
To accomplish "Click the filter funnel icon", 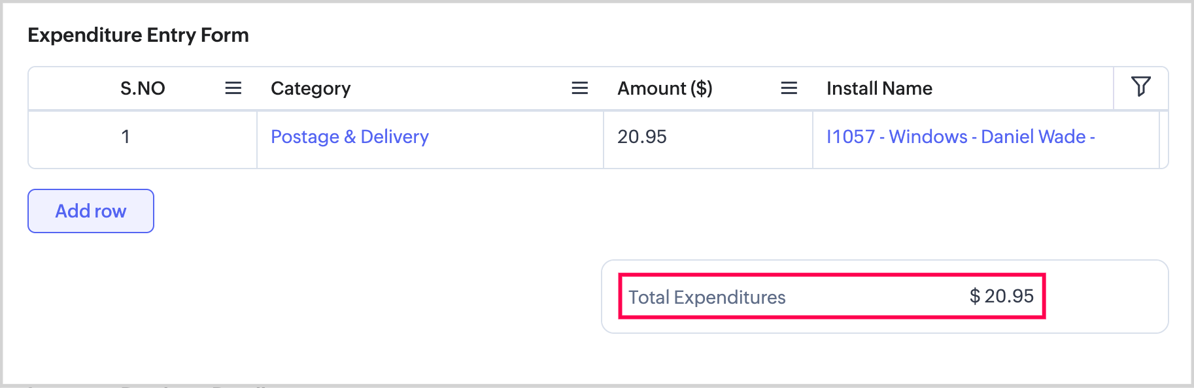I will (x=1141, y=87).
